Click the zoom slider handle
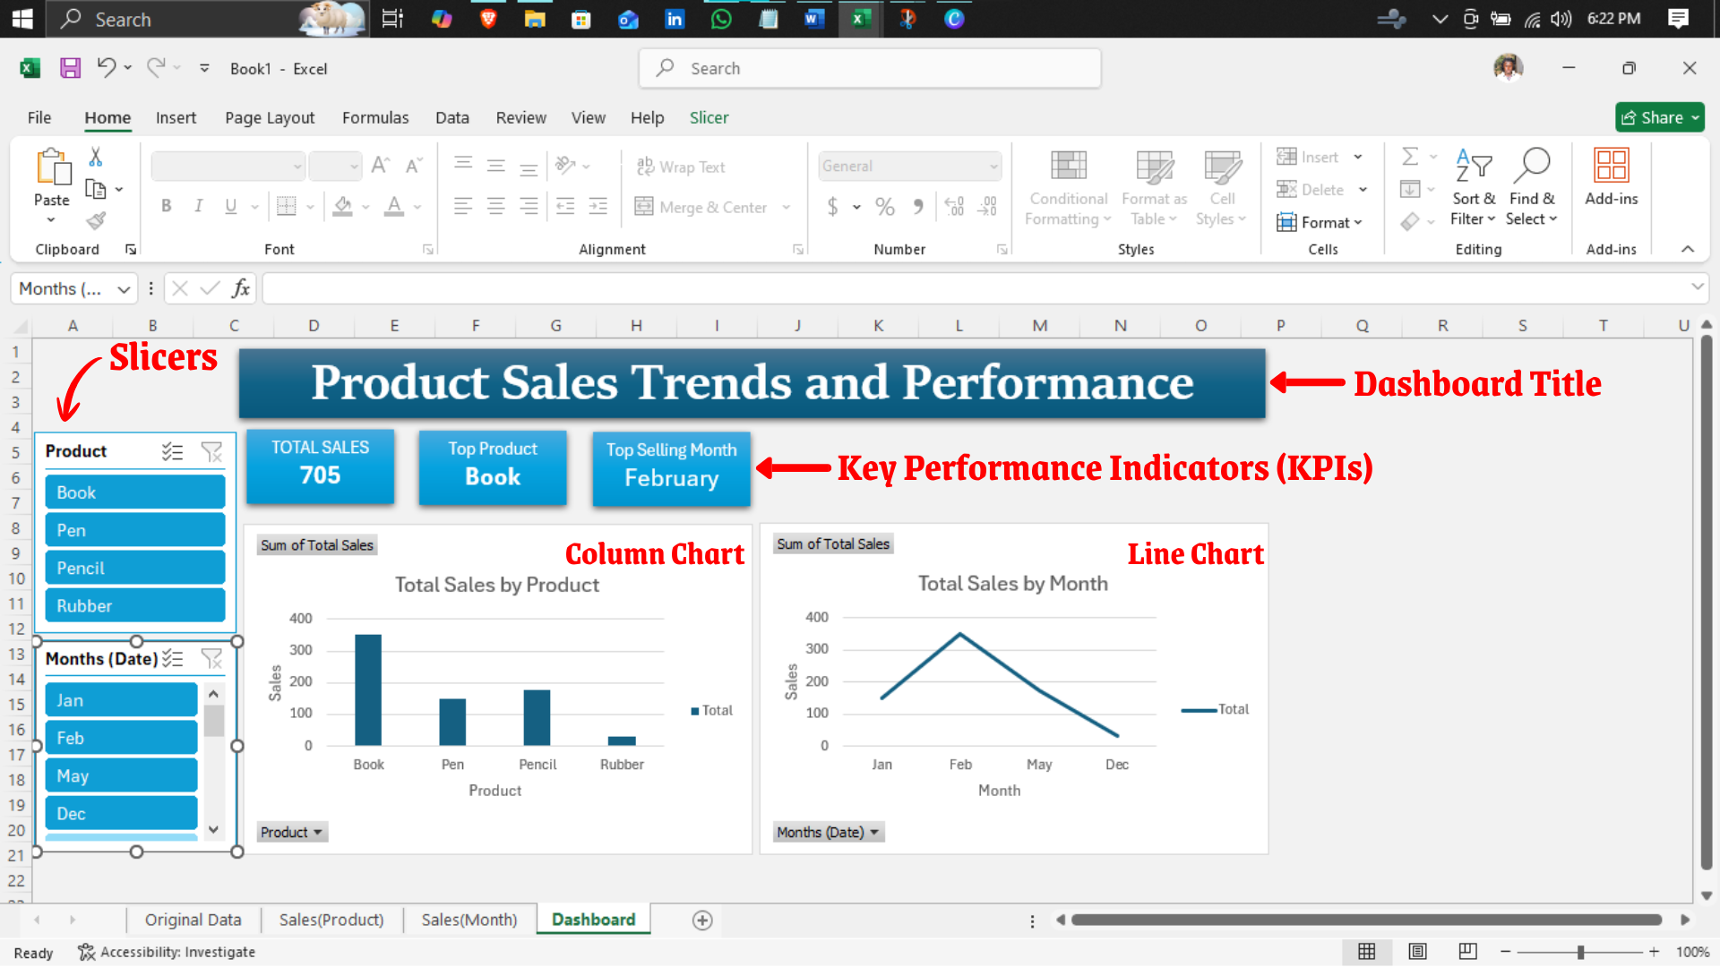Screen dimensions: 1720x967 1580,952
